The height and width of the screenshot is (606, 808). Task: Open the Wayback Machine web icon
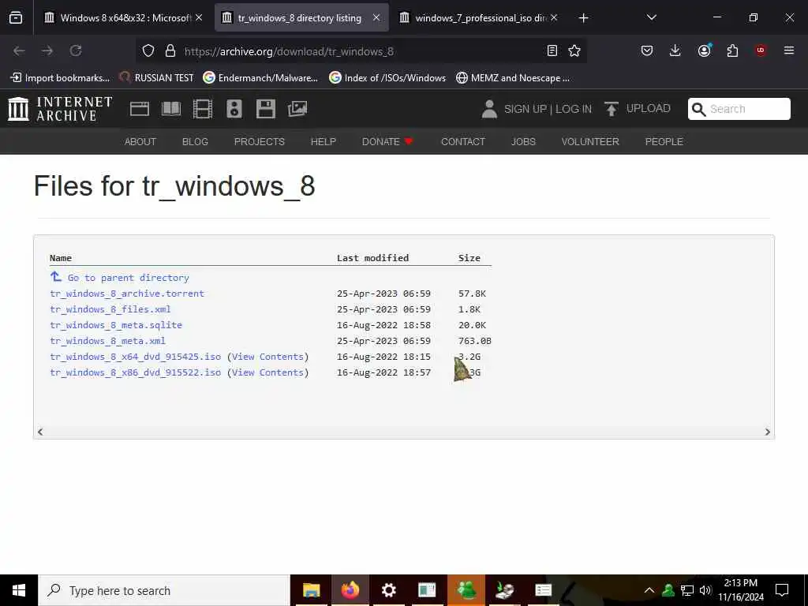click(139, 109)
